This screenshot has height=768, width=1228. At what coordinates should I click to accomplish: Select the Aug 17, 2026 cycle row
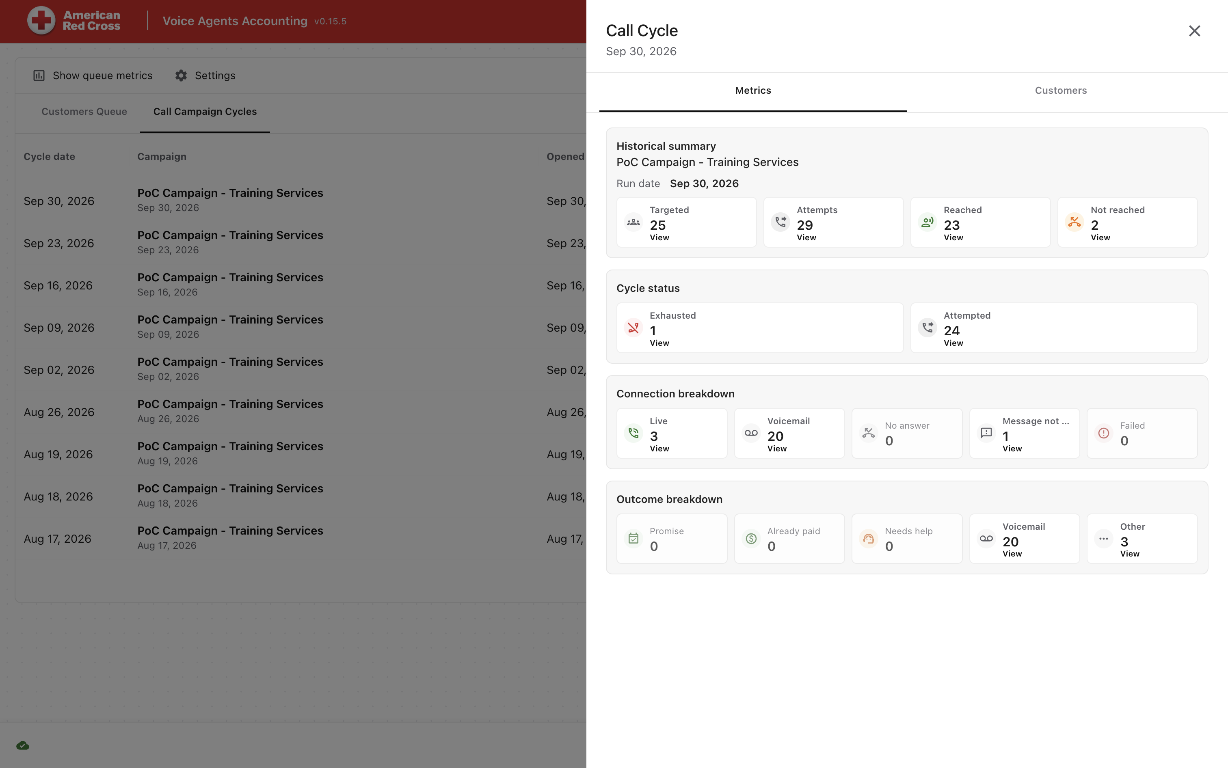(x=301, y=538)
